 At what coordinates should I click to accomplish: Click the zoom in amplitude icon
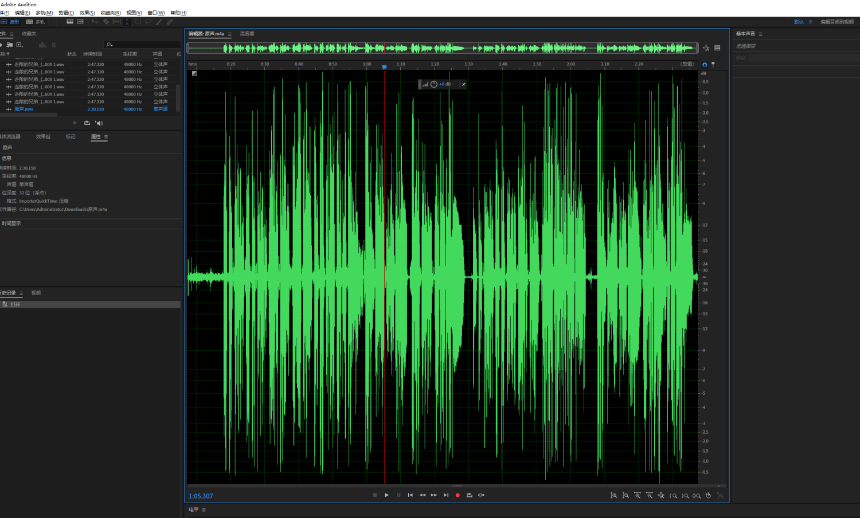point(613,496)
